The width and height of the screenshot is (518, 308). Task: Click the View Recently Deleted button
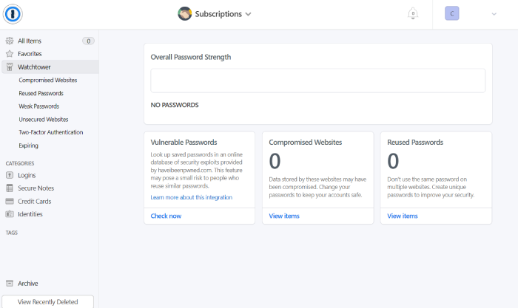coord(47,302)
